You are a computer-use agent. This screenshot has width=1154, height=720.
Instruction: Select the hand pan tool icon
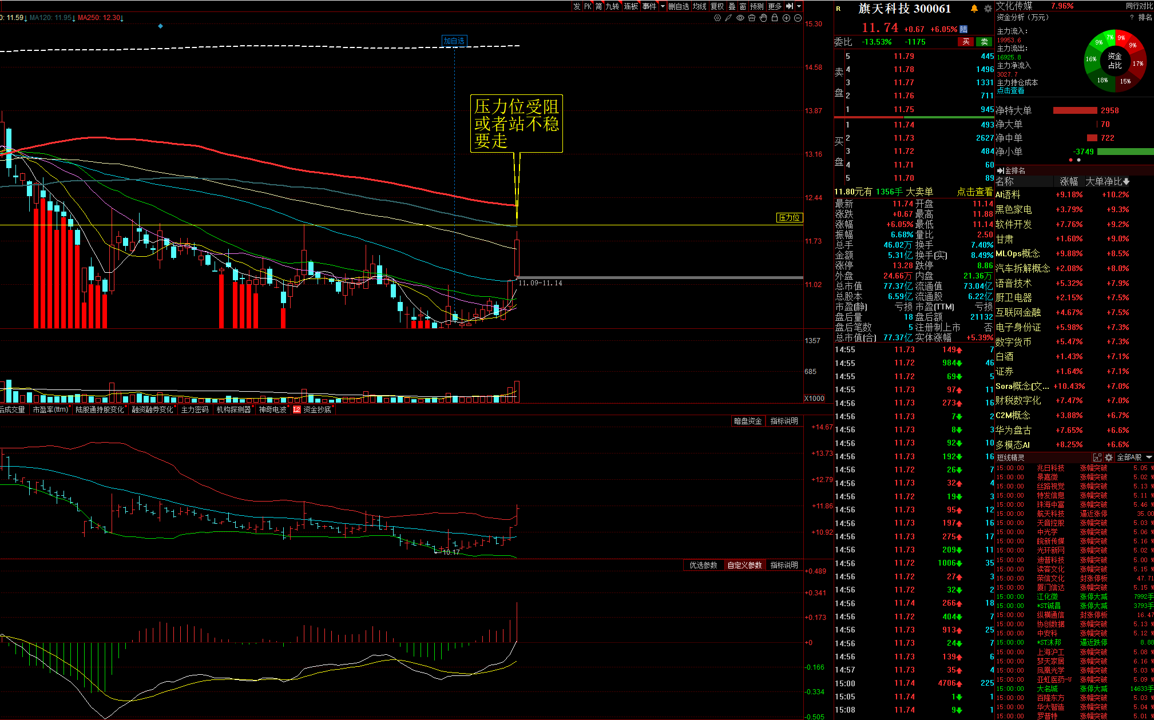tap(763, 18)
